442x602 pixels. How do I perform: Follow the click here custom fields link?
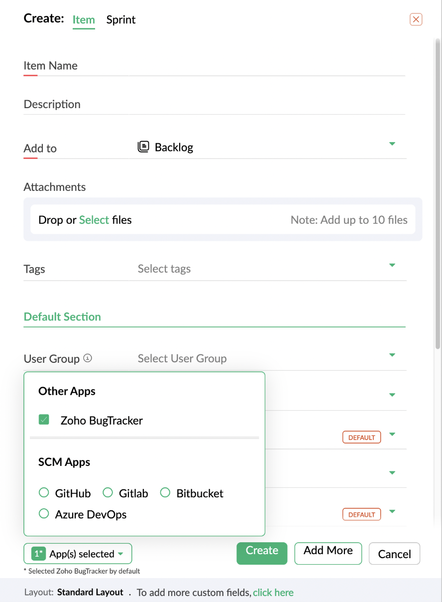point(273,593)
